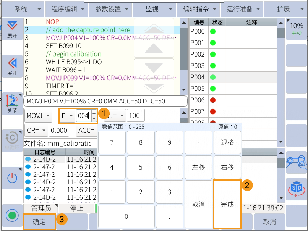Select P003 row in point table

[233, 66]
